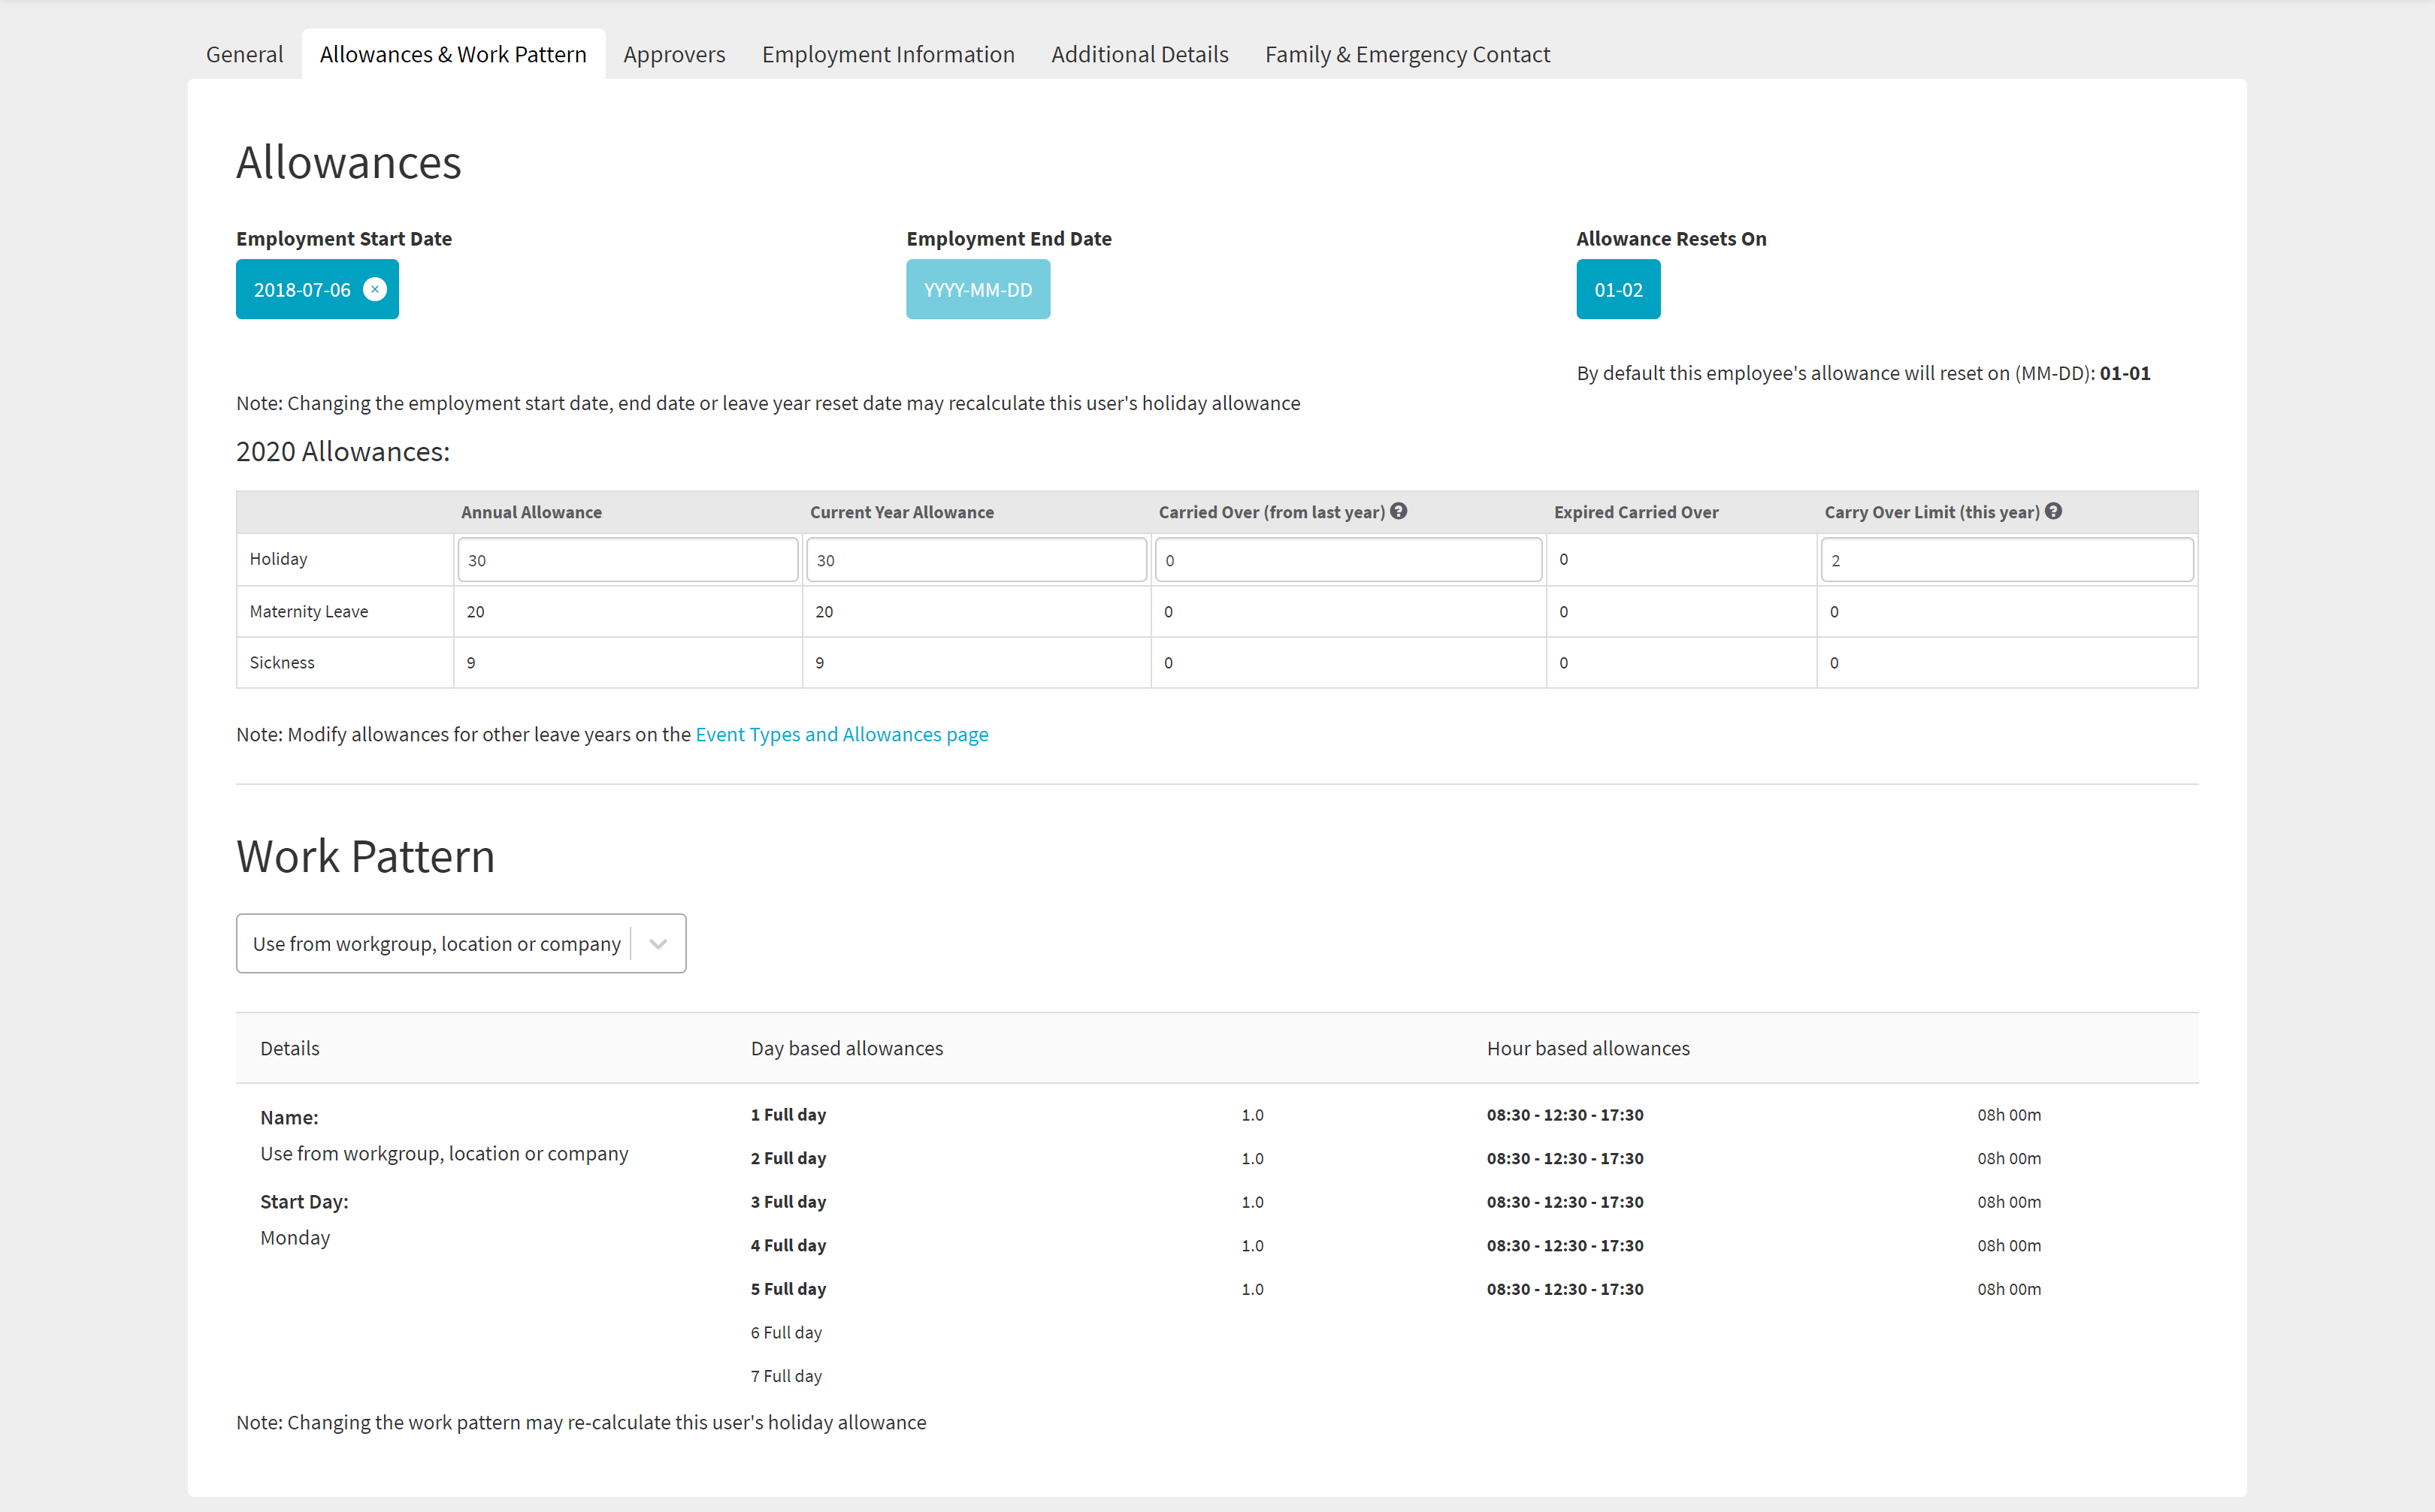Select the Additional Details tab
Viewport: 2435px width, 1512px height.
pos(1139,54)
